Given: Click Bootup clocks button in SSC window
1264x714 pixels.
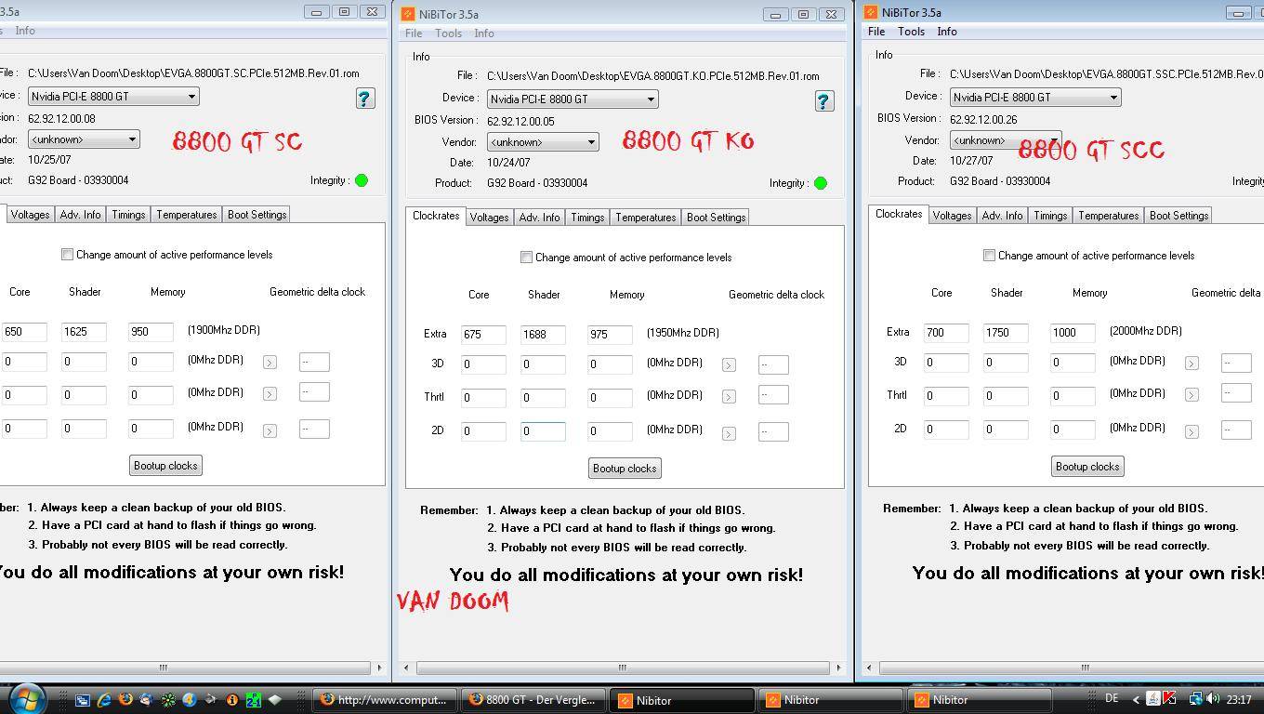Looking at the screenshot, I should pyautogui.click(x=1087, y=467).
